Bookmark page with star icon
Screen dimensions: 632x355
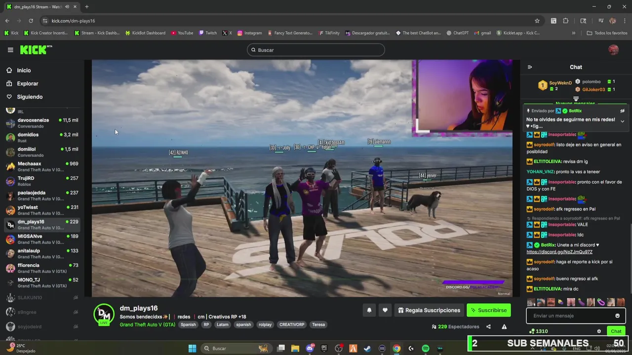coord(537,21)
